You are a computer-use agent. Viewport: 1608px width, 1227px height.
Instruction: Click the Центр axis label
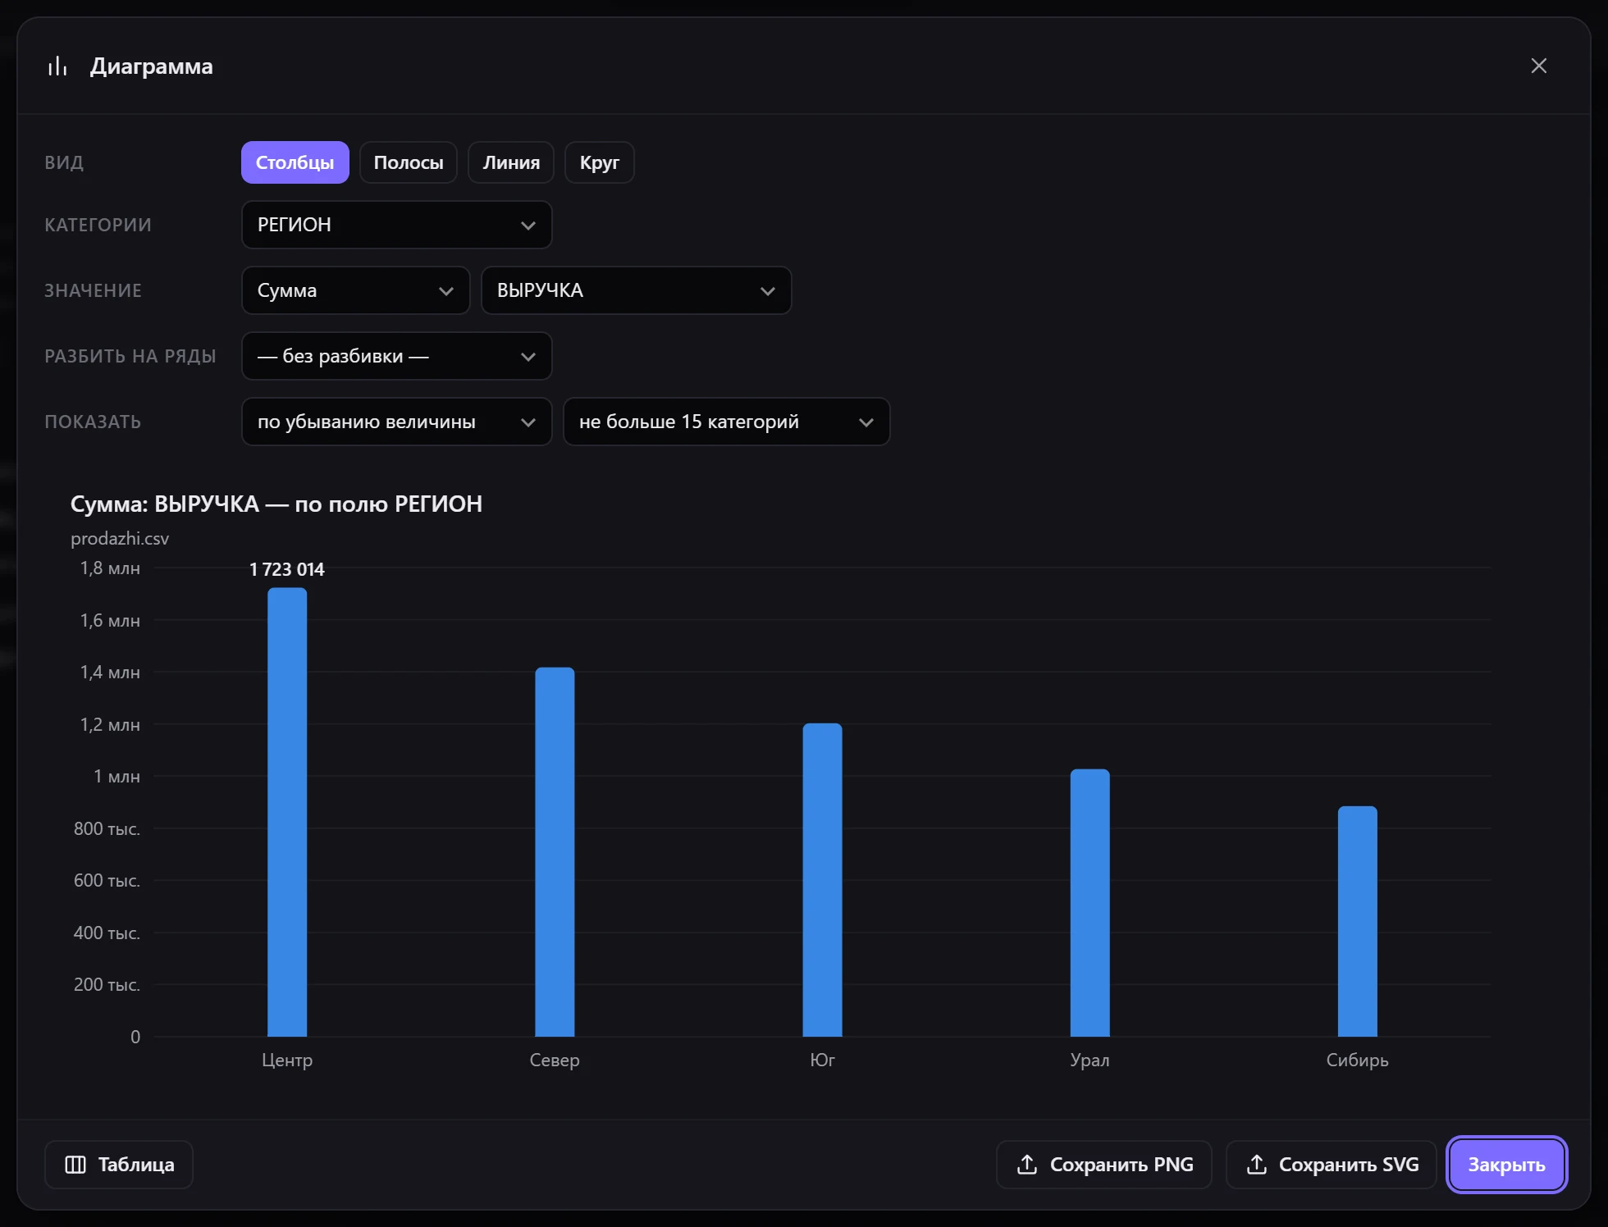point(287,1060)
